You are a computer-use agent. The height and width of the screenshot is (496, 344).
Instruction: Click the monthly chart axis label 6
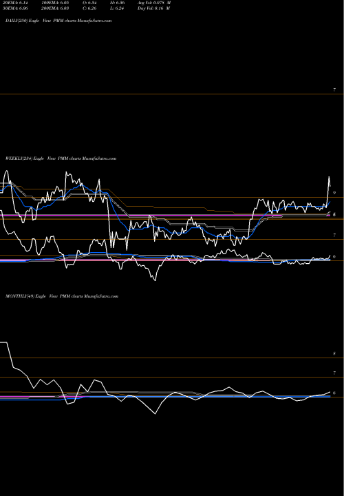point(334,393)
